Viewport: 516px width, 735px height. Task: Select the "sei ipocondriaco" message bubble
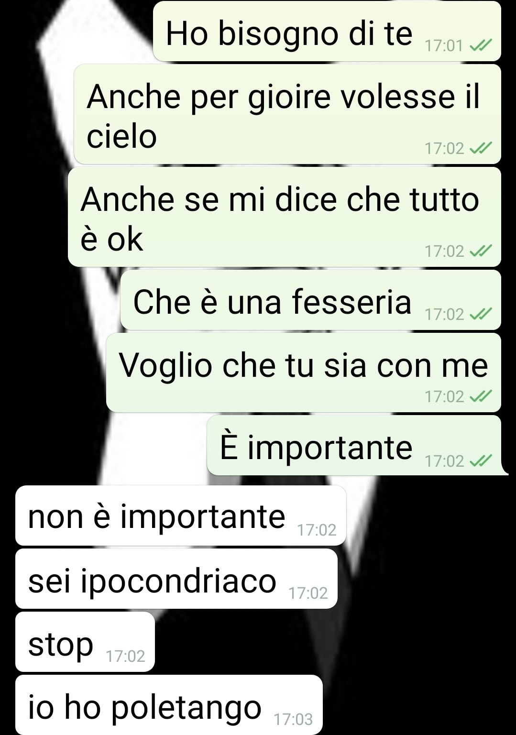click(176, 579)
